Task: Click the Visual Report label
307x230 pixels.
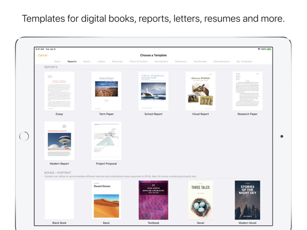Action: [x=200, y=114]
